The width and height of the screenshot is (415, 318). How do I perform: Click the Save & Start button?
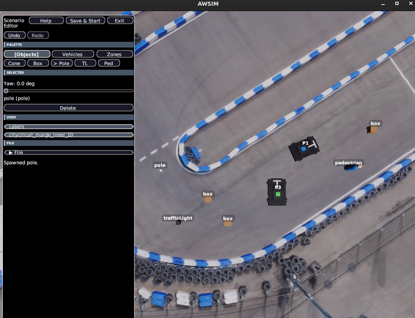pos(85,20)
